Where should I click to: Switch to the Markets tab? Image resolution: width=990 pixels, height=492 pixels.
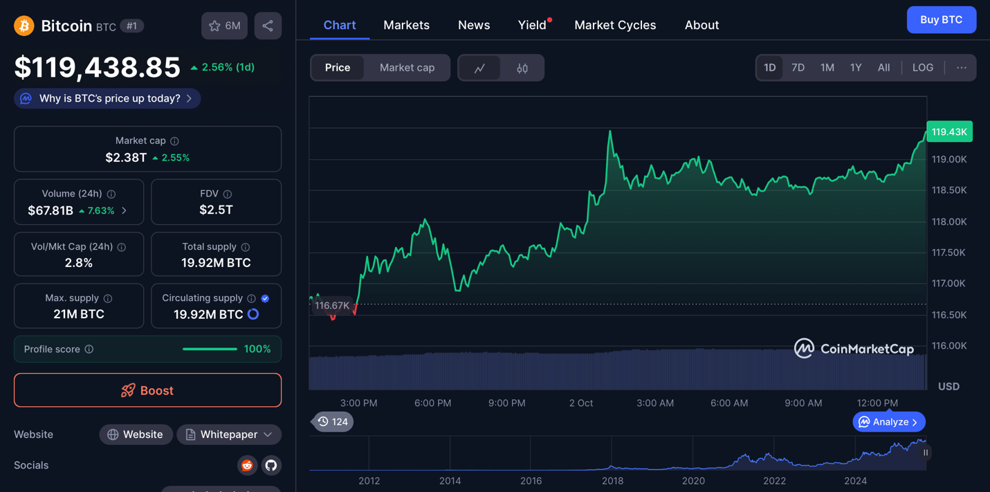(x=406, y=25)
